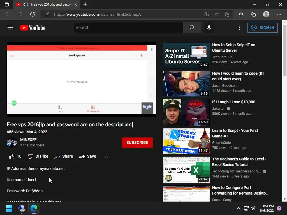This screenshot has height=215, width=287.
Task: Click Jakerton channel name
Action: (219, 108)
